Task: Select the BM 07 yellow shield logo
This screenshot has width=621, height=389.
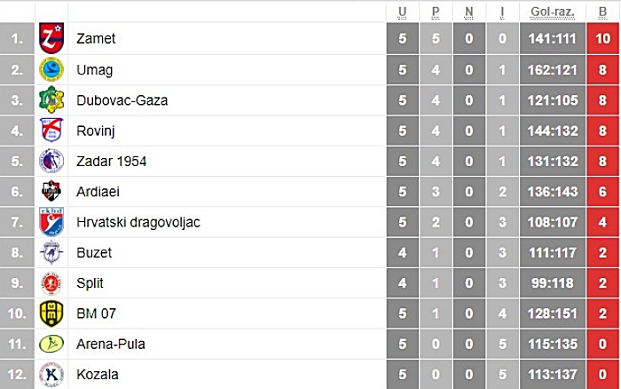Action: (x=51, y=314)
